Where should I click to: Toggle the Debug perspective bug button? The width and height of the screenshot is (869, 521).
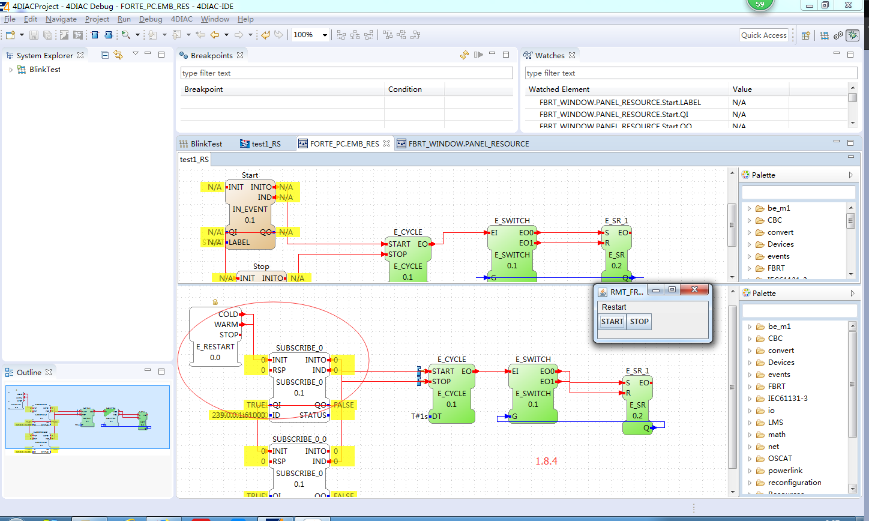pos(852,35)
